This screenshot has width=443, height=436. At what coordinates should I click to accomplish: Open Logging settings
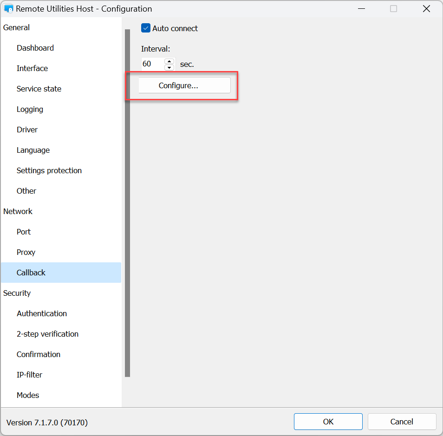click(30, 109)
